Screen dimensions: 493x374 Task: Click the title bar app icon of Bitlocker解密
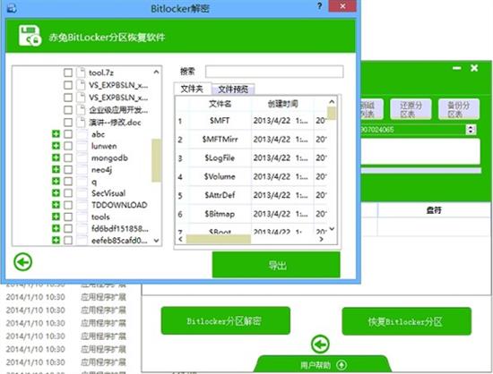coord(12,8)
